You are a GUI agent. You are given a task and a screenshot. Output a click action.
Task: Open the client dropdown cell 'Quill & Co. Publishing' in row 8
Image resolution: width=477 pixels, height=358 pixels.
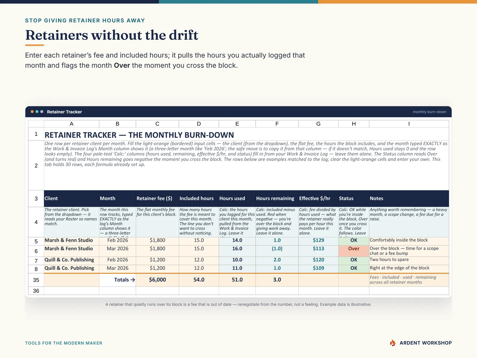click(x=72, y=269)
